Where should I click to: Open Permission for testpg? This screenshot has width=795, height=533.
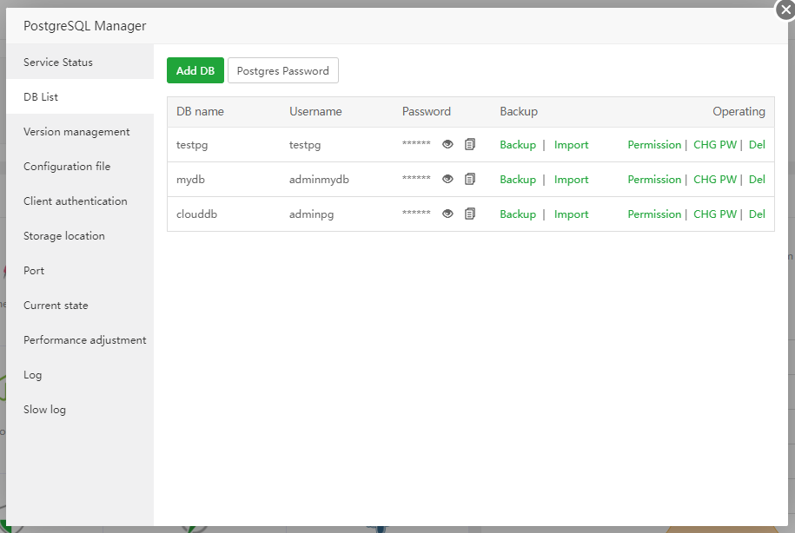pyautogui.click(x=654, y=144)
